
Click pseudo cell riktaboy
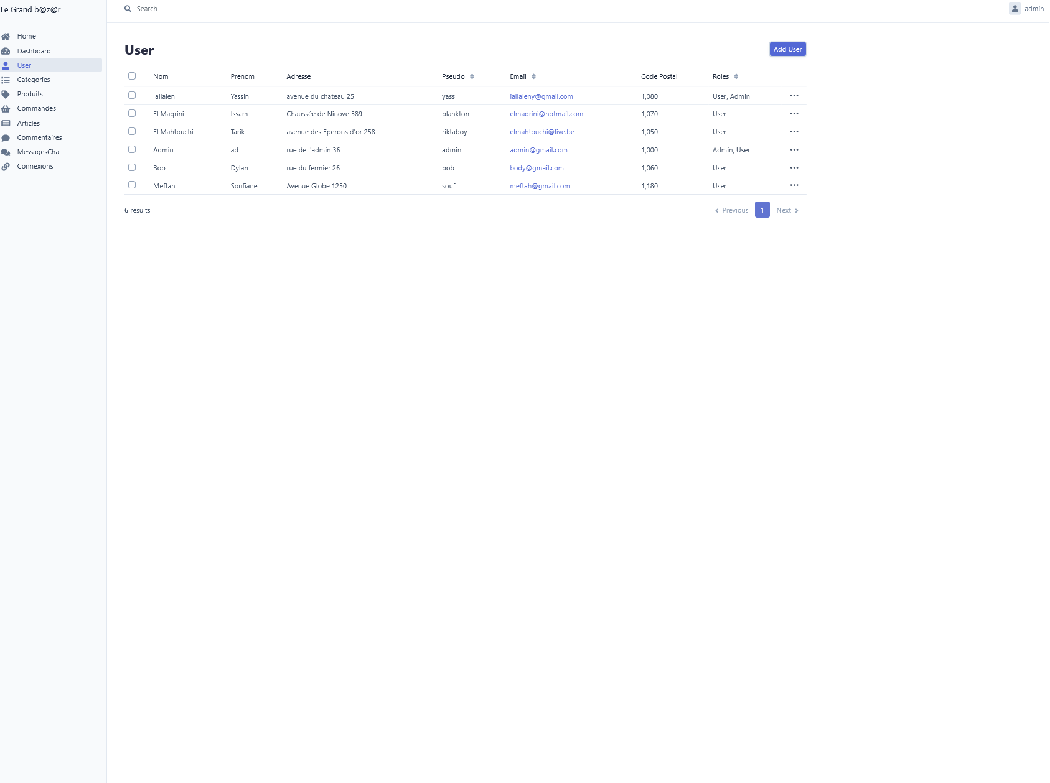454,132
